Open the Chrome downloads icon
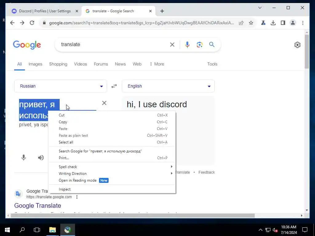 273,23
